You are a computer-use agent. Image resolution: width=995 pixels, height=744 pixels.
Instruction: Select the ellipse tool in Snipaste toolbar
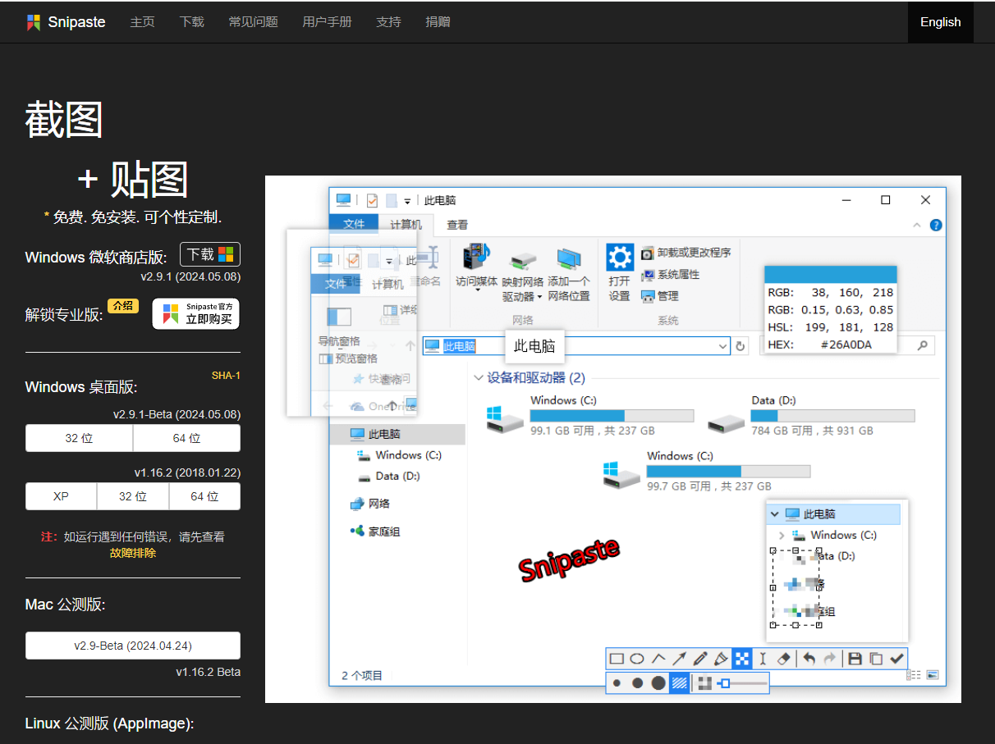coord(637,659)
